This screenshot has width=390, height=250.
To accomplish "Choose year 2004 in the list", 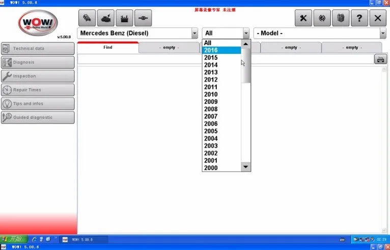I will pos(221,138).
